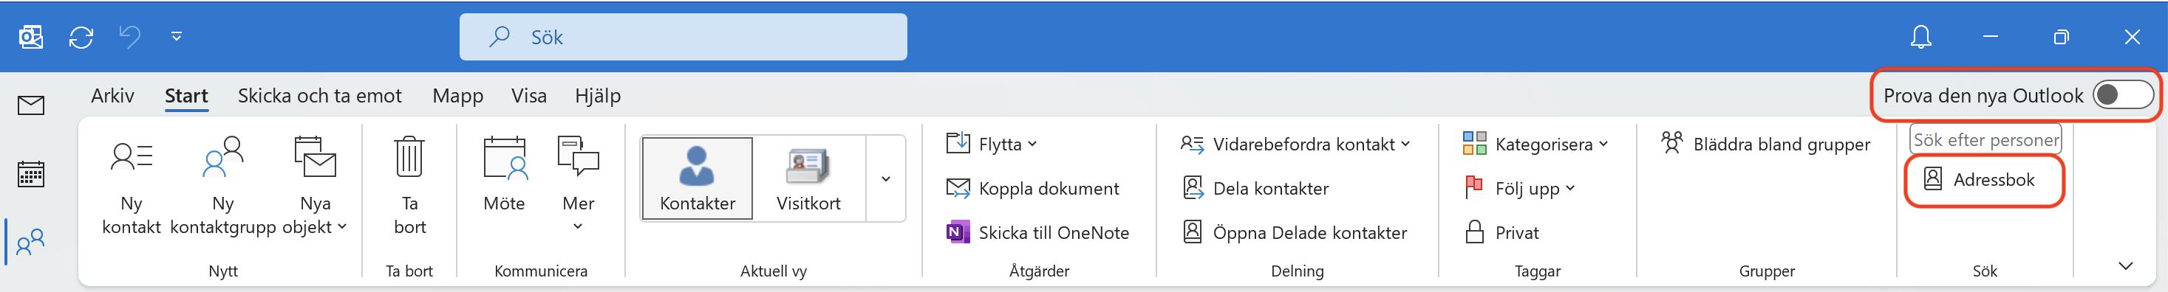Viewport: 2168px width, 292px height.
Task: Delete selection with Ta bort icon
Action: pos(409,157)
